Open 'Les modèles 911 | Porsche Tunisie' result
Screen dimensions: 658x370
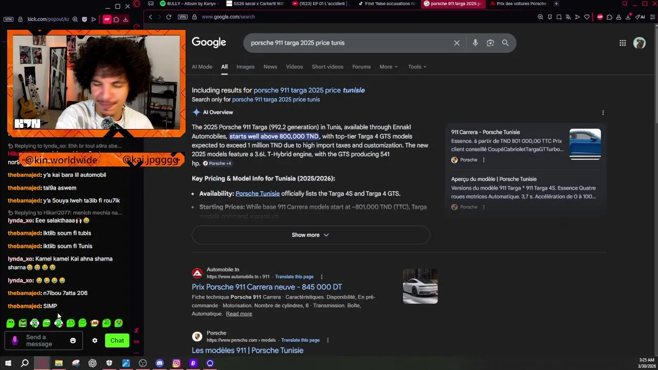247,350
